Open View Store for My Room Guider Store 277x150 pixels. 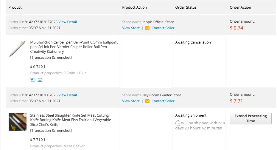[x=131, y=101]
